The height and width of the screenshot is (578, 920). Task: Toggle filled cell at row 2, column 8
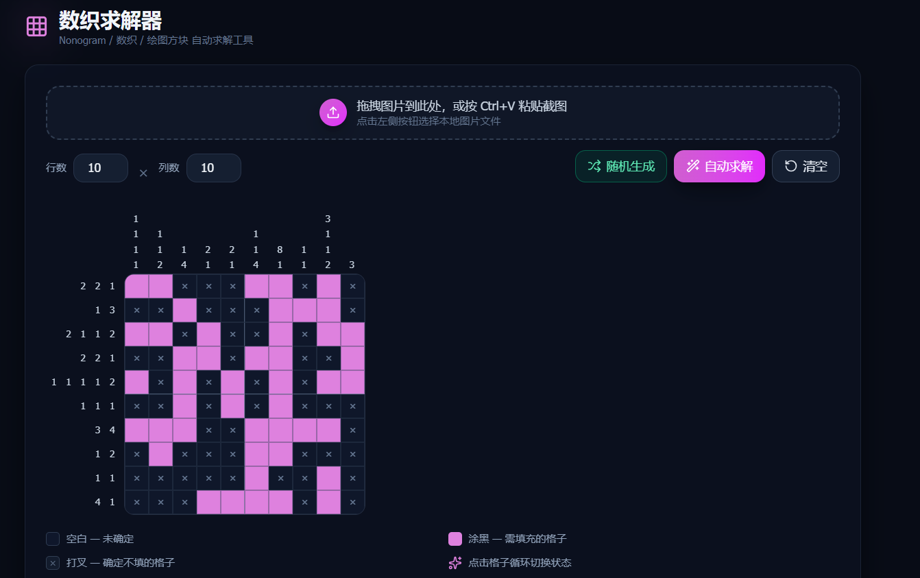click(x=304, y=310)
